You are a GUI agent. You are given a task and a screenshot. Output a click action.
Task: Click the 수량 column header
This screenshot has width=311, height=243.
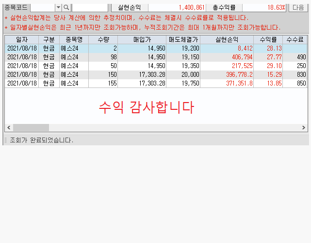pos(103,40)
